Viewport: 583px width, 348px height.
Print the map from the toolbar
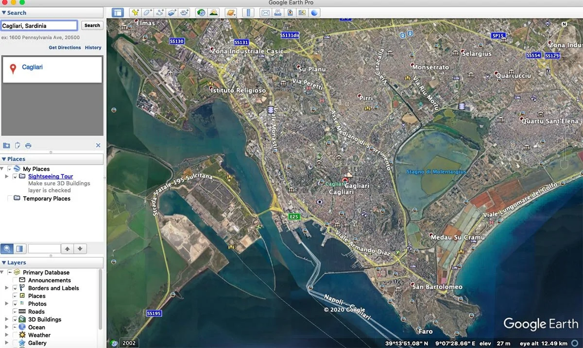click(x=277, y=13)
